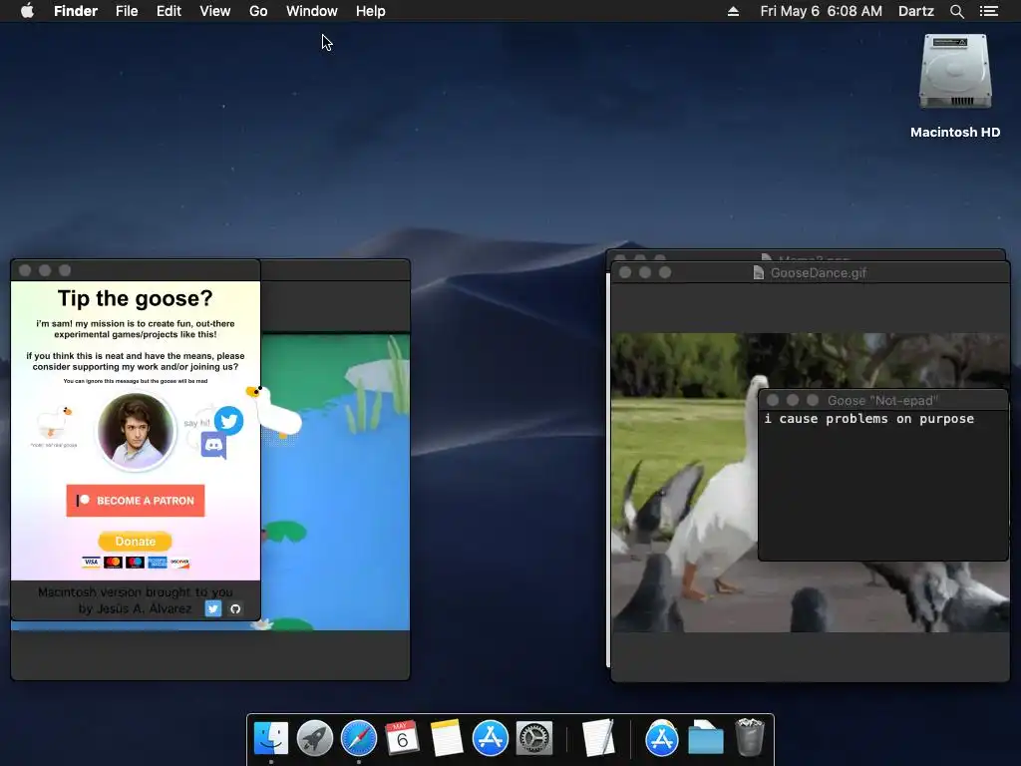The width and height of the screenshot is (1021, 766).
Task: Minimize the GooseDance.gif window
Action: 645,272
